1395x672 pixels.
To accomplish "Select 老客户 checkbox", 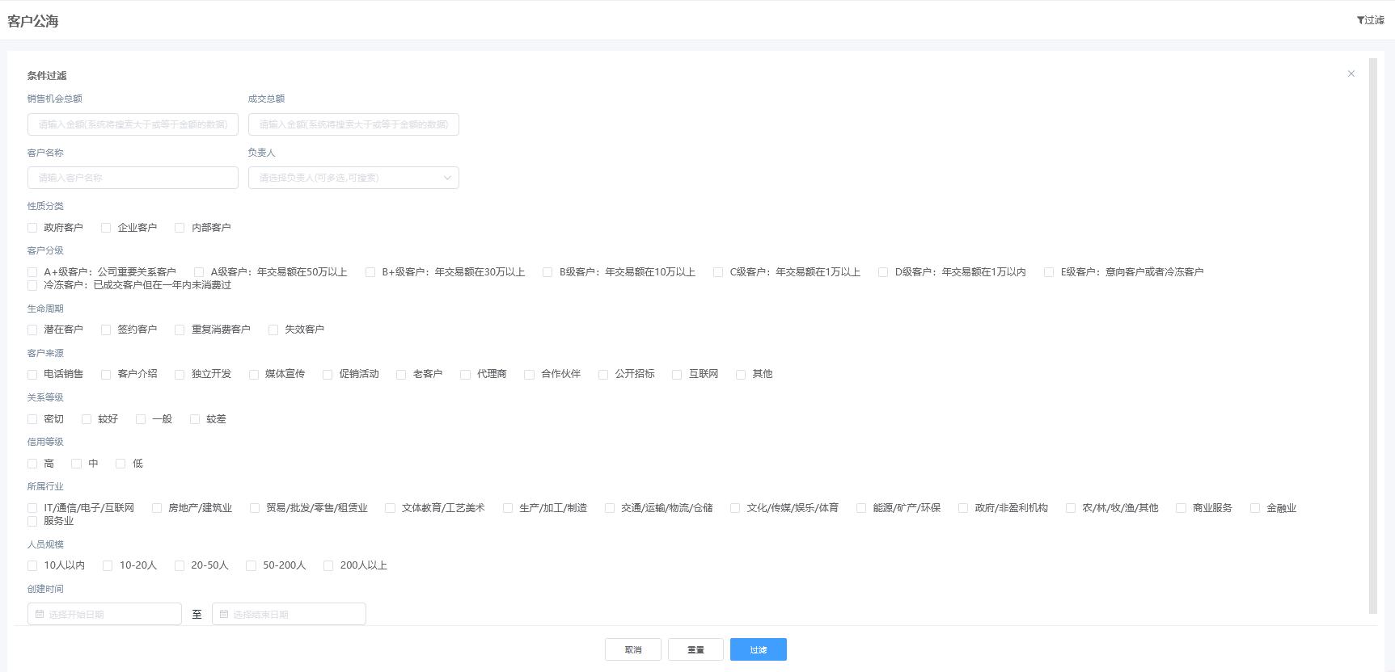I will pos(401,374).
